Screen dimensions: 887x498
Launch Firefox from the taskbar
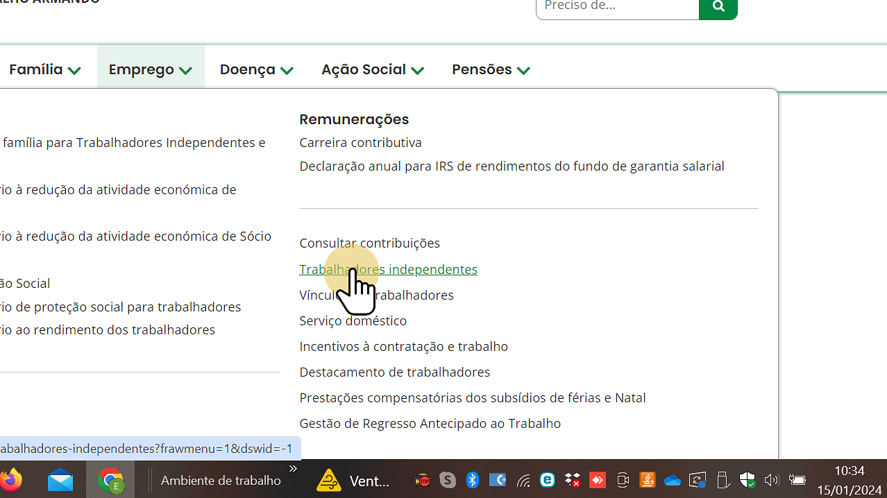[x=11, y=479]
